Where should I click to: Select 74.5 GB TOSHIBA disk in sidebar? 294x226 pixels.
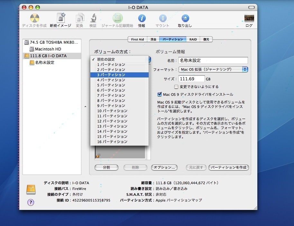pos(52,42)
